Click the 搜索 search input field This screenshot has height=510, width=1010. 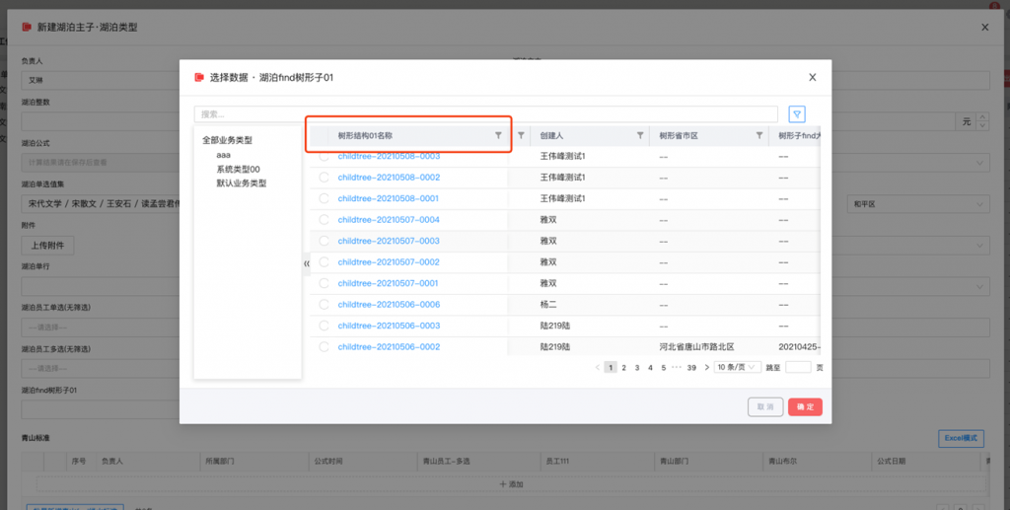(x=485, y=114)
